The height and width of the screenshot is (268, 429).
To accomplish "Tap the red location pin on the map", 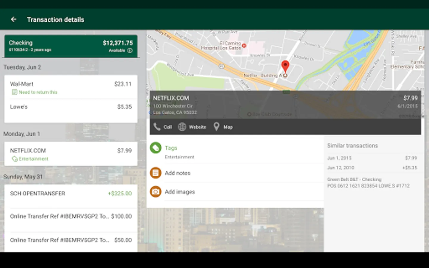I will [x=285, y=67].
